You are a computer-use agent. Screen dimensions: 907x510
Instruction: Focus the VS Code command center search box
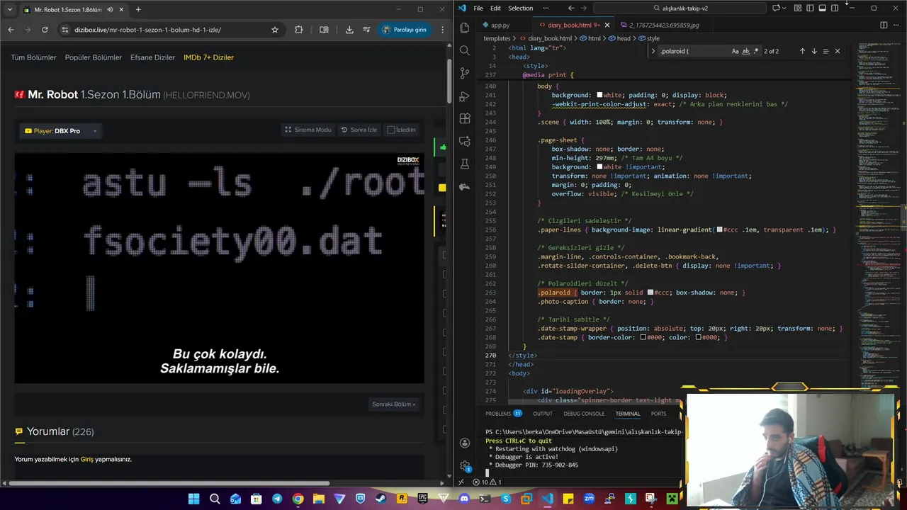[x=680, y=8]
